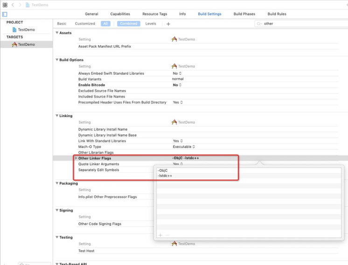
Task: Open Enable Bitcode No dropdown
Action: 178,85
